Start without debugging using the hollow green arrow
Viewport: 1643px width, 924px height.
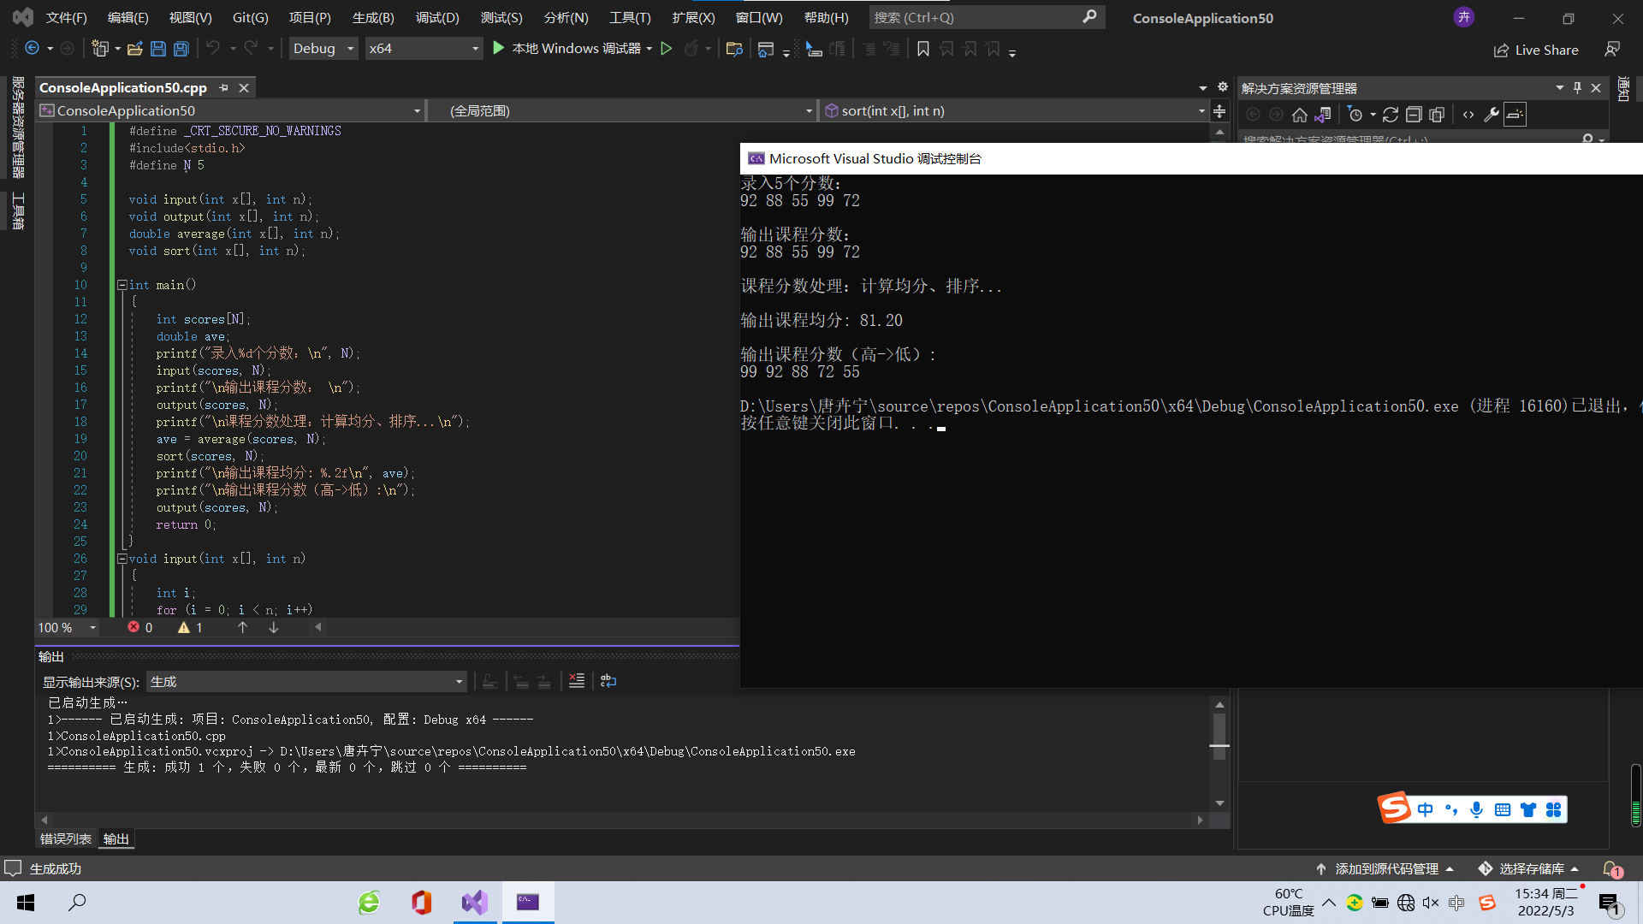pyautogui.click(x=667, y=49)
